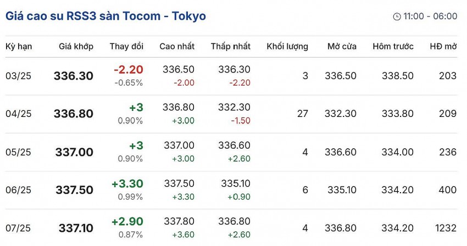Image resolution: width=467 pixels, height=246 pixels.
Task: Click the Mở cửa column header
Action: coord(342,47)
